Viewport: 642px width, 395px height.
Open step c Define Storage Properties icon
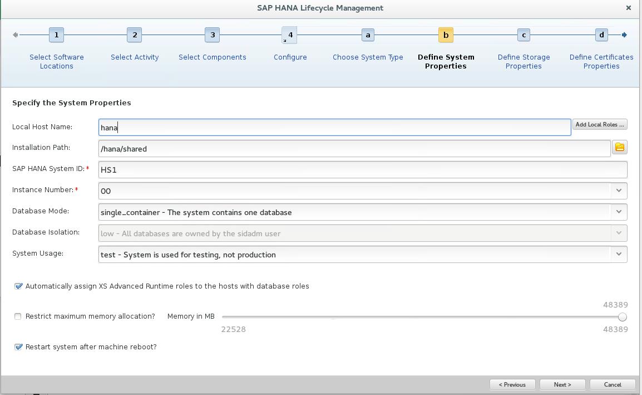point(524,35)
